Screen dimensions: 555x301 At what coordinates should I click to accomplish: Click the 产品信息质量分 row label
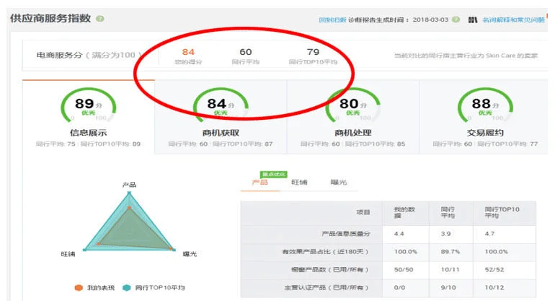[346, 234]
